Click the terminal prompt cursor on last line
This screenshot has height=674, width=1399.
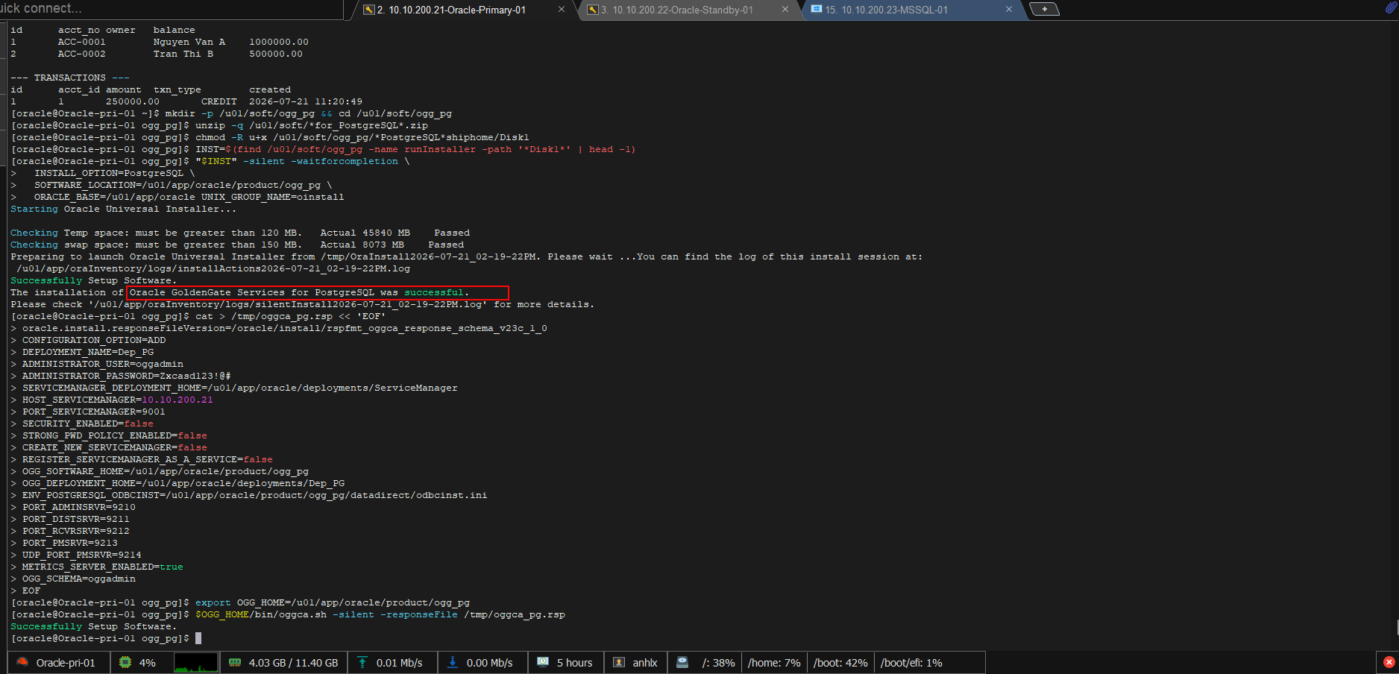click(198, 638)
